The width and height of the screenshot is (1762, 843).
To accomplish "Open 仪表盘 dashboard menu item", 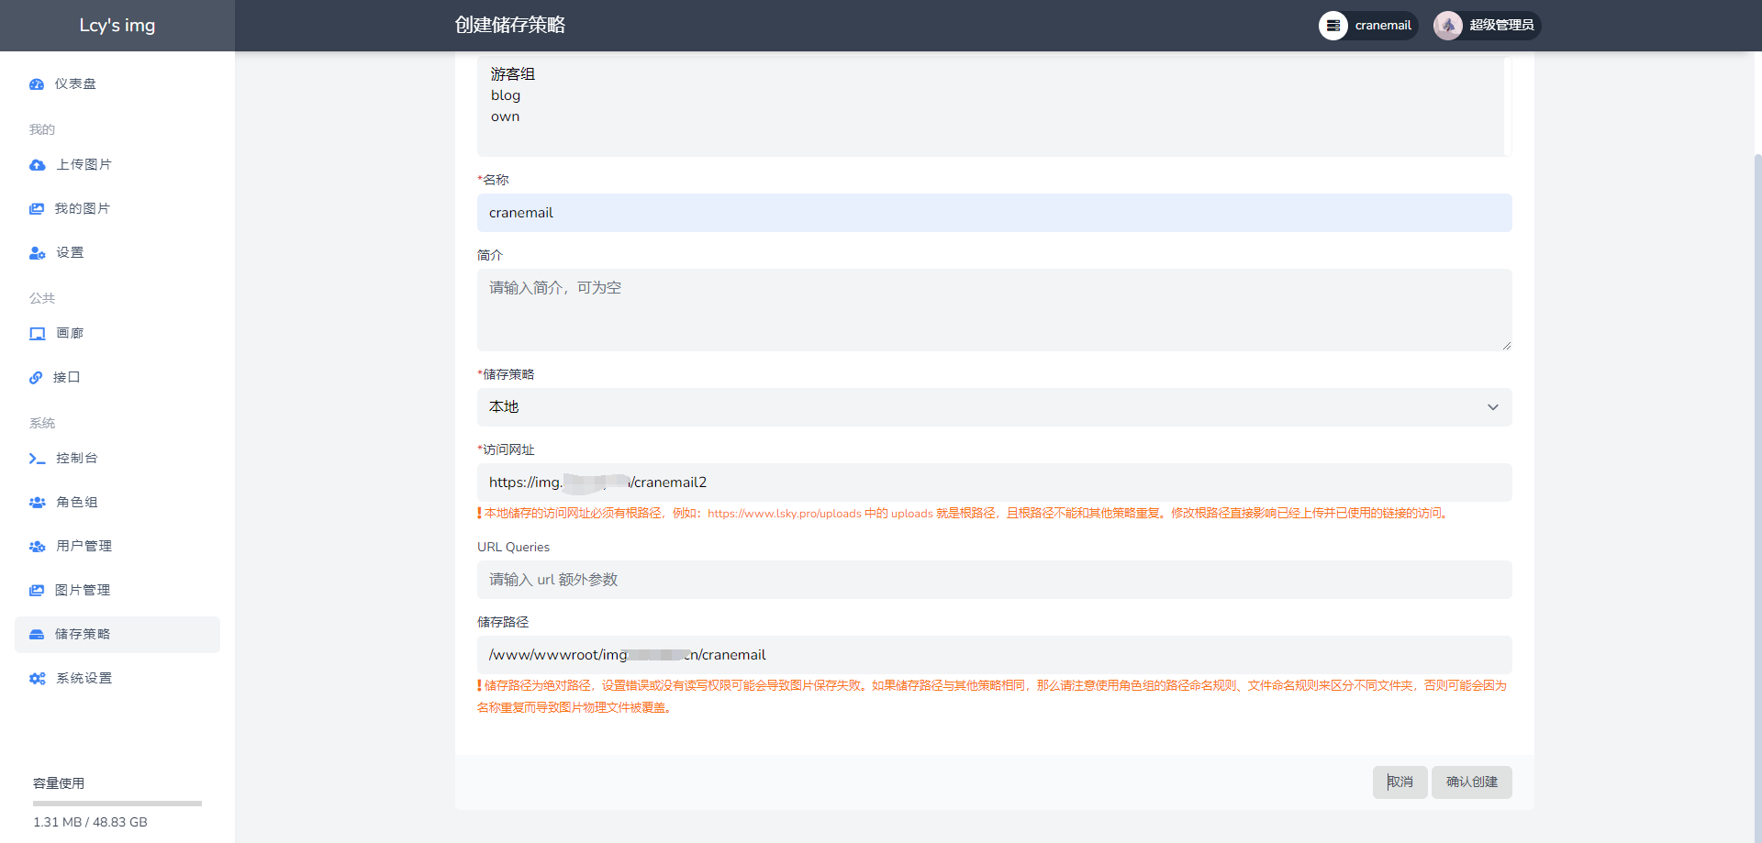I will 117,84.
